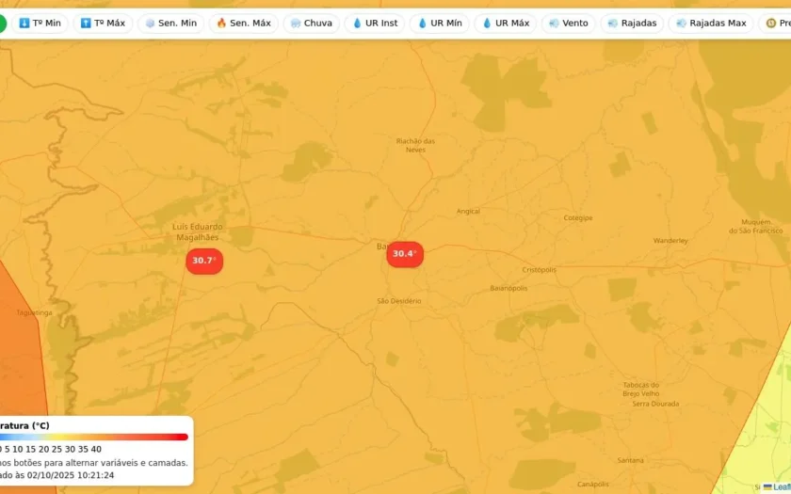791x494 pixels.
Task: Click the wind icon on Rajadas Max
Action: coord(681,24)
